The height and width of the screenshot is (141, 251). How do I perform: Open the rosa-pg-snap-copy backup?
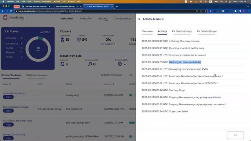14,93
